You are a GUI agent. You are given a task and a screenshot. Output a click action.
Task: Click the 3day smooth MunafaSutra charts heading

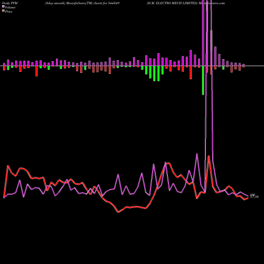pos(82,3)
